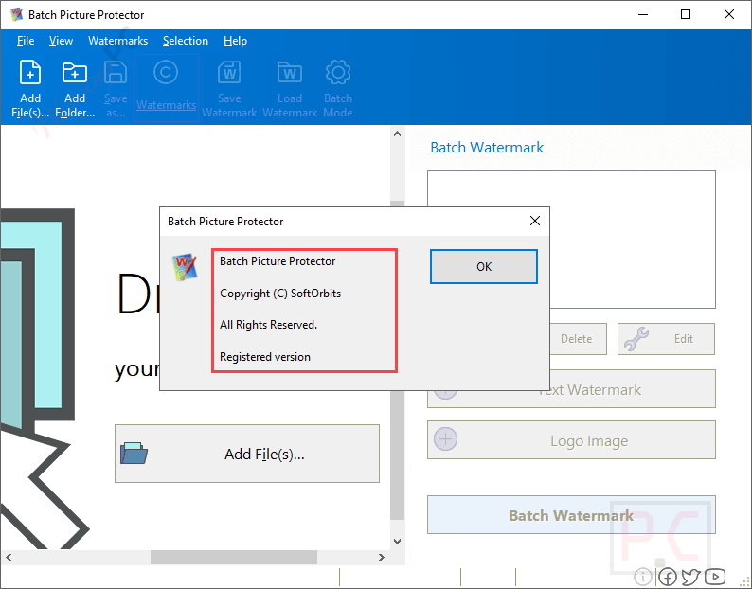The width and height of the screenshot is (752, 589).
Task: Click the large Add File(s)... button
Action: pyautogui.click(x=247, y=454)
